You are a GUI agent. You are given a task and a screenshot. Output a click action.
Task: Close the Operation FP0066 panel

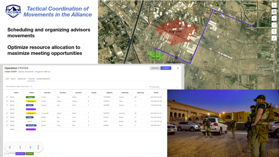(178, 68)
